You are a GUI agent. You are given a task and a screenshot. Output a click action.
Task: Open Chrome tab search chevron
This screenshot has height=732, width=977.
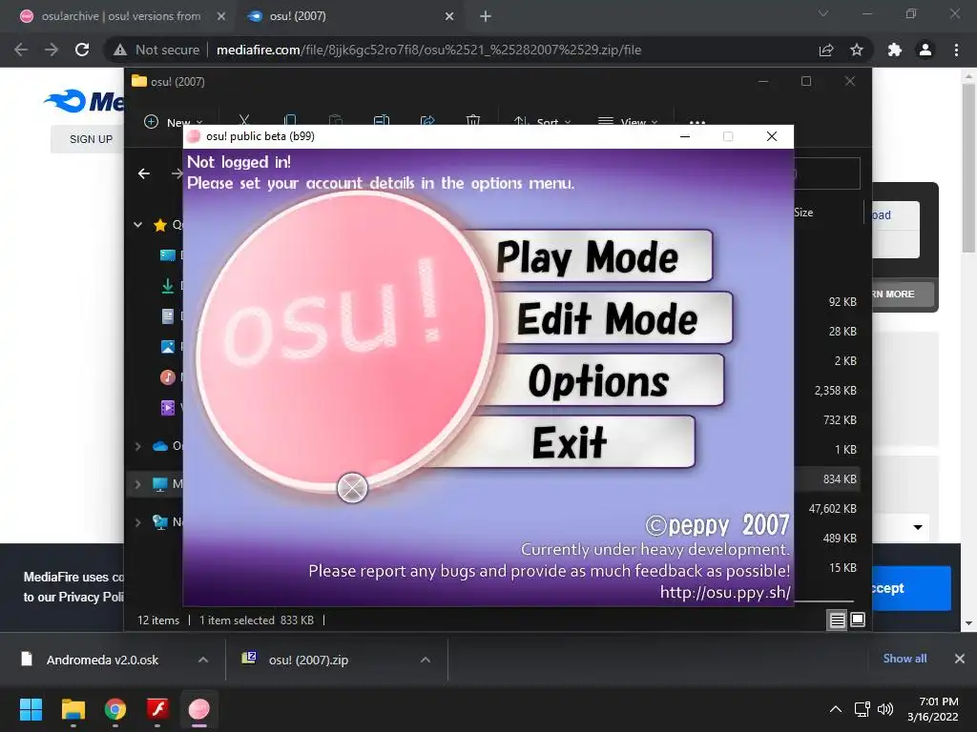coord(823,13)
